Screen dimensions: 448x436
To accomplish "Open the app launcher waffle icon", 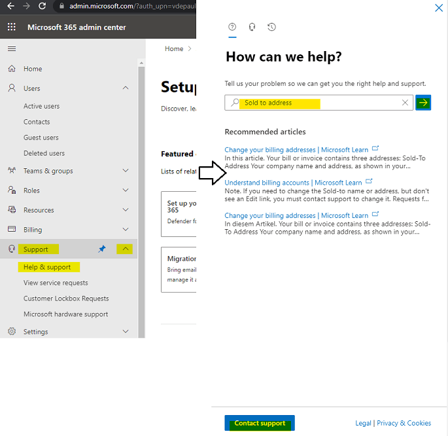I will coord(11,27).
